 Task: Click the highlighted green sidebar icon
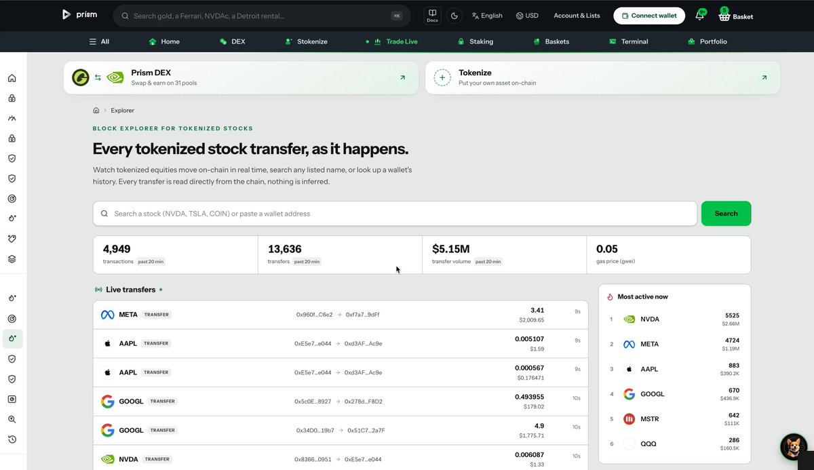(12, 338)
